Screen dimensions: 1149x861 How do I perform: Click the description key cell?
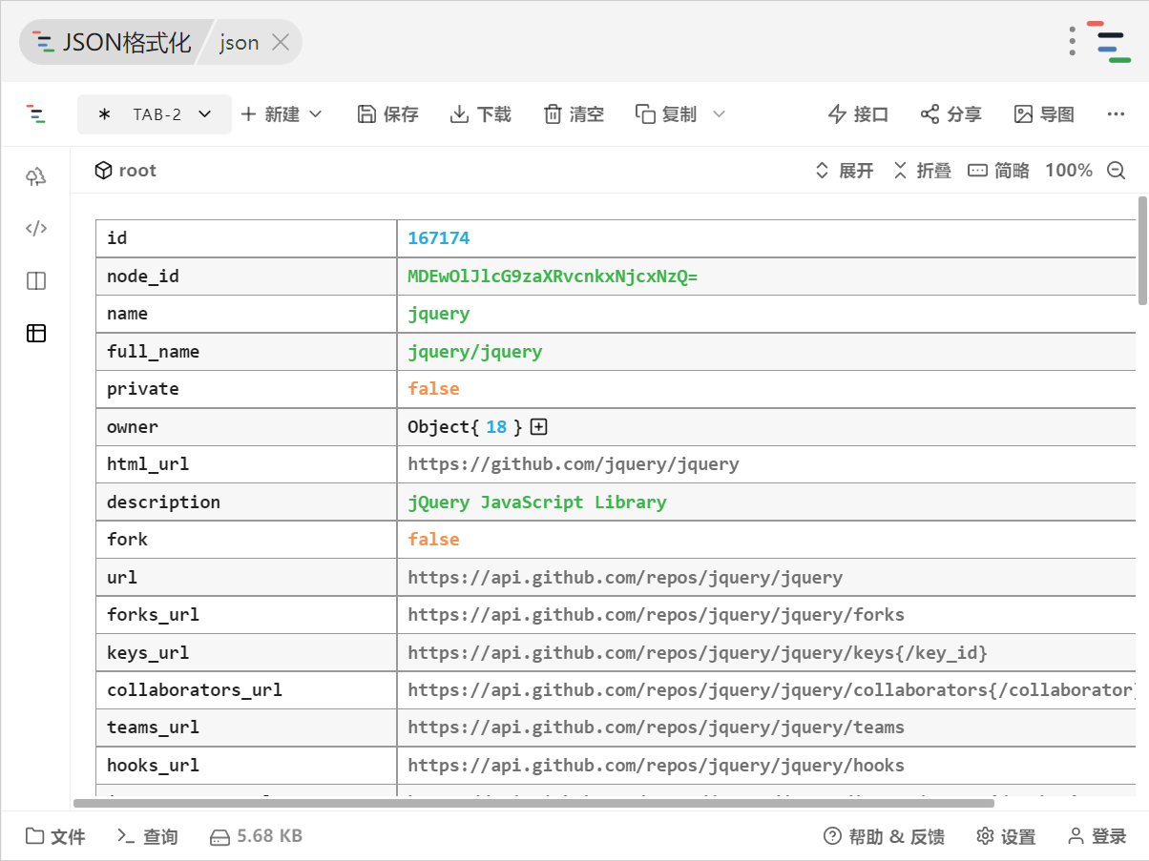tap(246, 502)
